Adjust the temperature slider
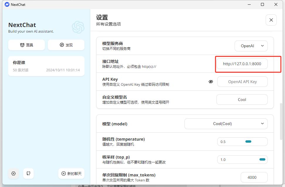The width and height of the screenshot is (285, 187). click(x=248, y=141)
